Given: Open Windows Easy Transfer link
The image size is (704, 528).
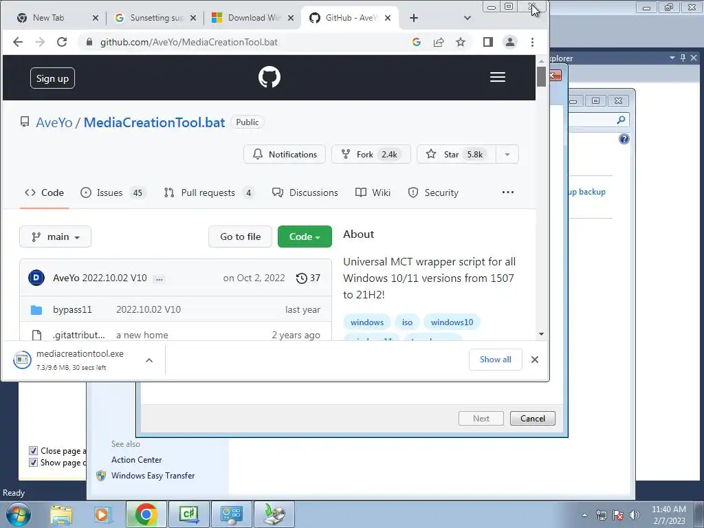Looking at the screenshot, I should point(153,476).
